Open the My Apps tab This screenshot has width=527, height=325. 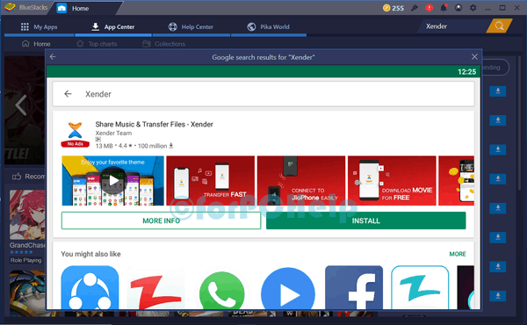(x=39, y=27)
